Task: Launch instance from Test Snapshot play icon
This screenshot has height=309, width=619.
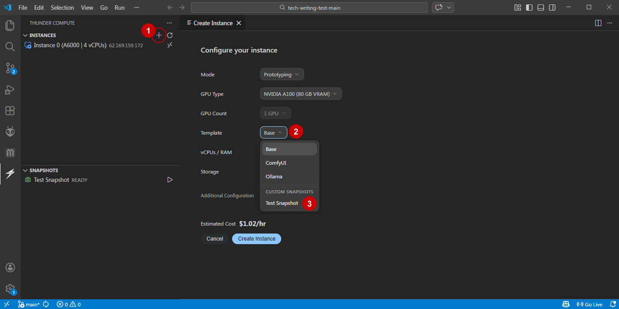Action: pos(170,180)
